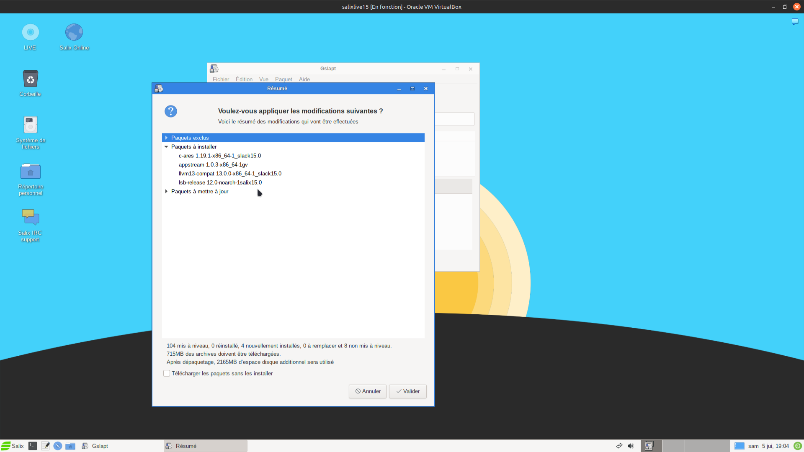804x452 pixels.
Task: Launch the text editor from the panel
Action: tap(45, 446)
